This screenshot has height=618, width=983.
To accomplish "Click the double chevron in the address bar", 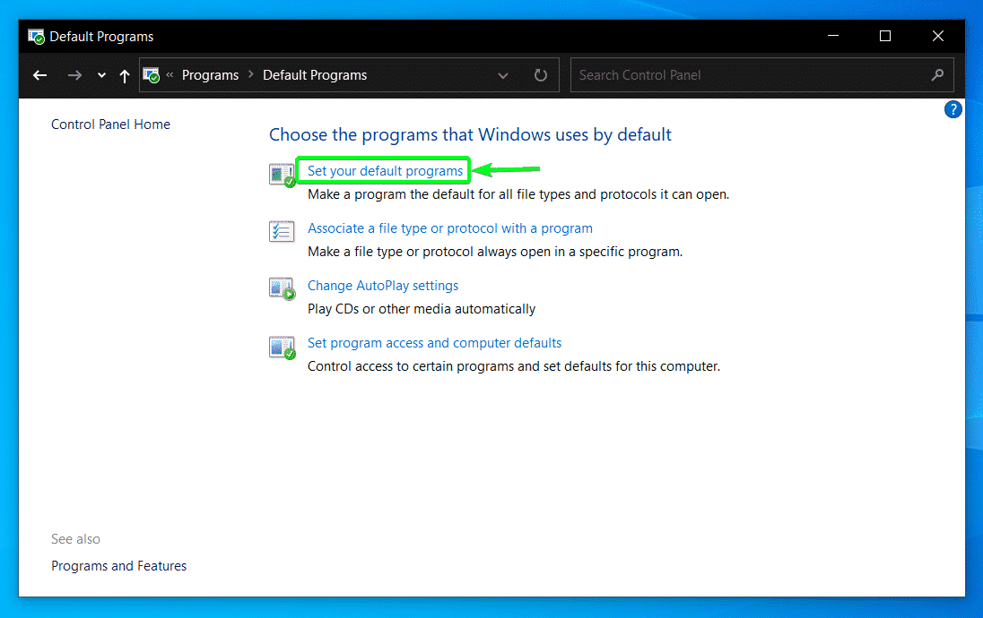I will pyautogui.click(x=170, y=74).
